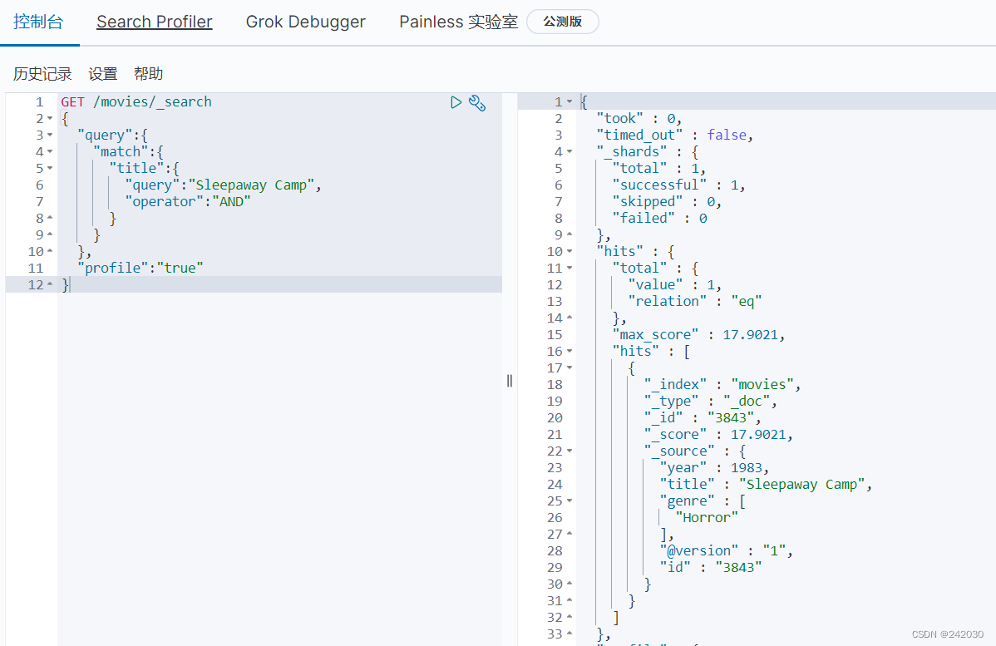Collapse "_shards" block in response
996x646 pixels.
569,152
